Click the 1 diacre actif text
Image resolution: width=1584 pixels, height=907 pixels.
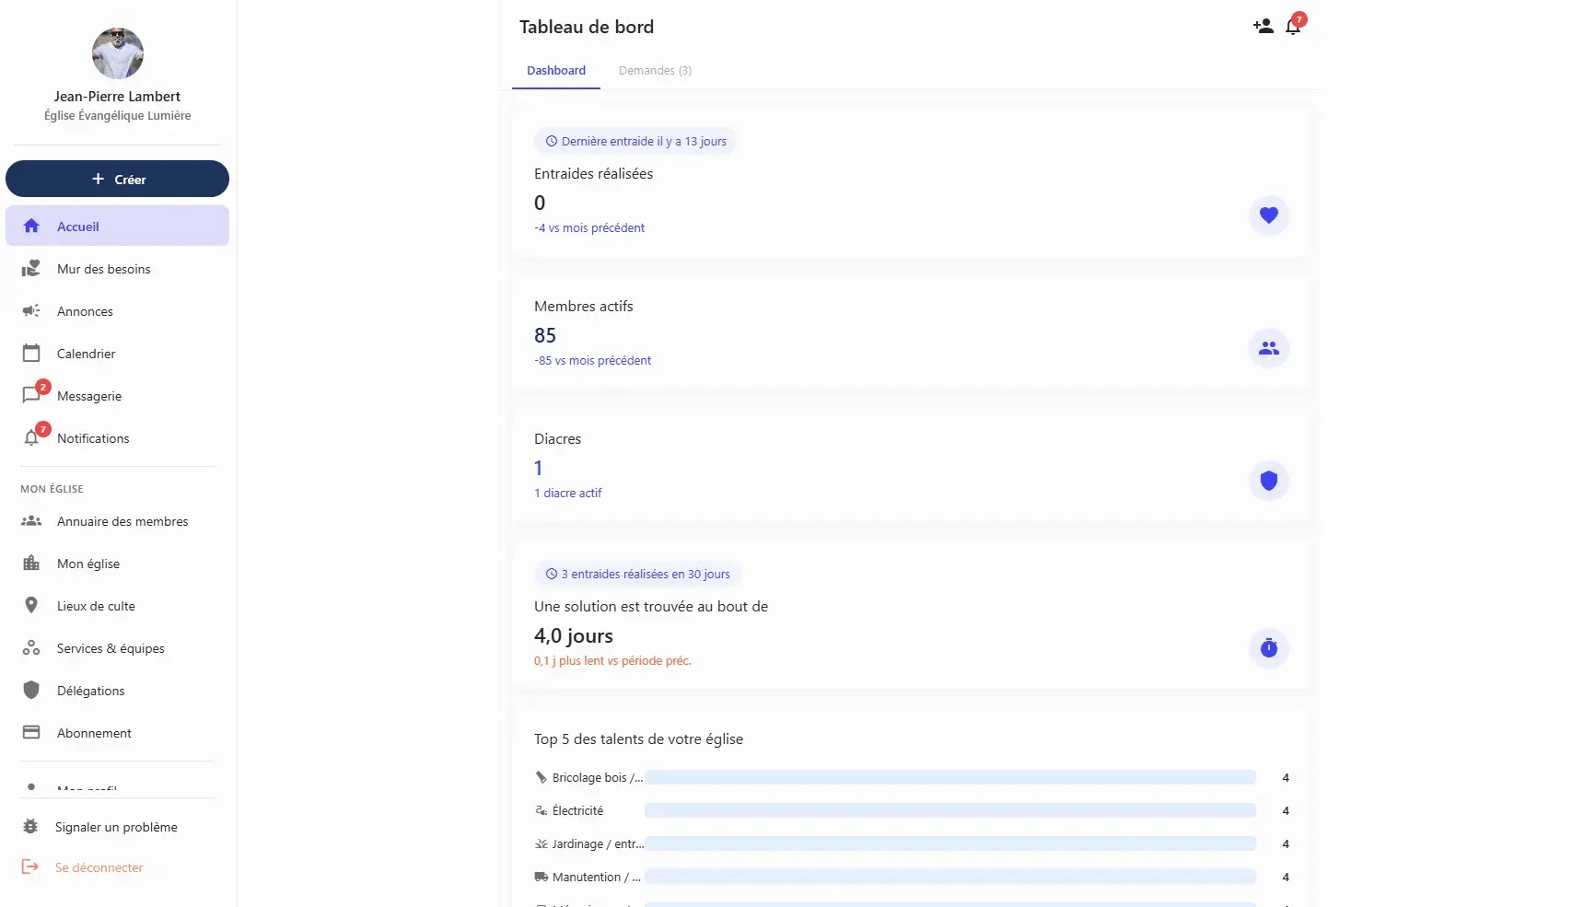point(567,494)
